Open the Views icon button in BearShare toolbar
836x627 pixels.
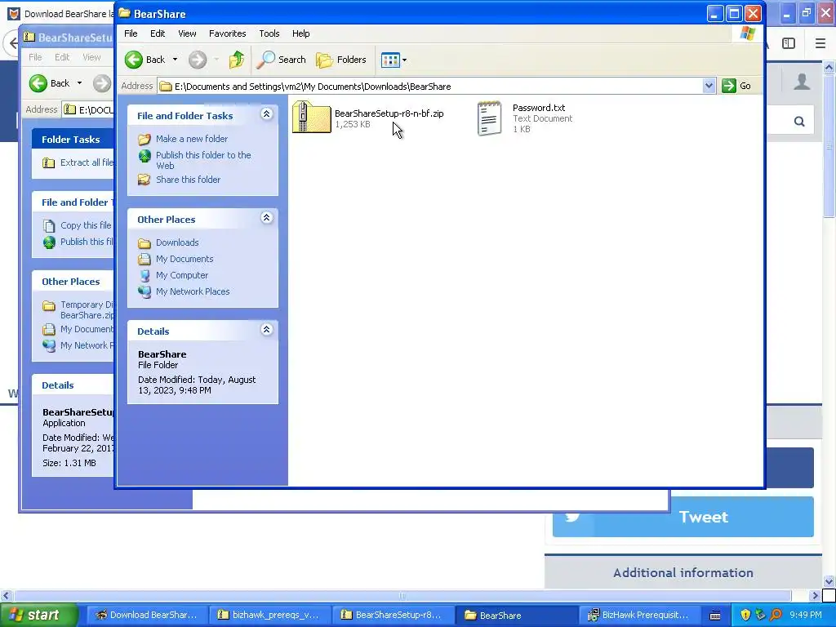click(x=390, y=60)
